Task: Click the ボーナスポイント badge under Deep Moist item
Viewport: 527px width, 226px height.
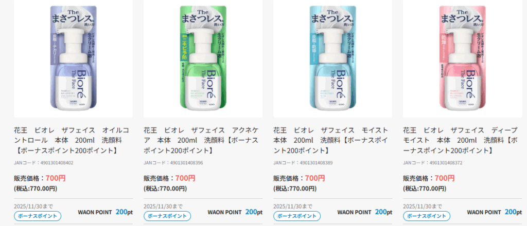Action: coord(427,216)
